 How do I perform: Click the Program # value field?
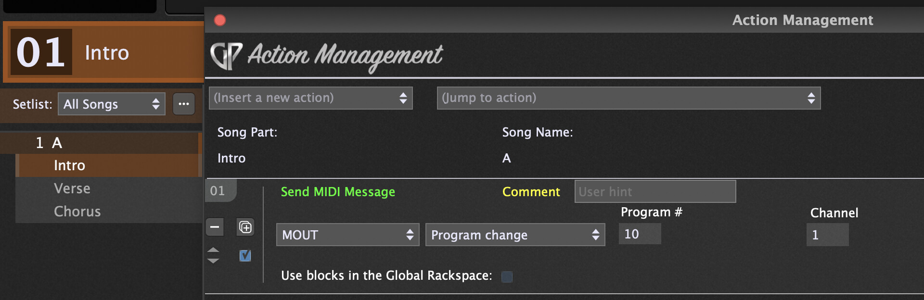point(639,234)
